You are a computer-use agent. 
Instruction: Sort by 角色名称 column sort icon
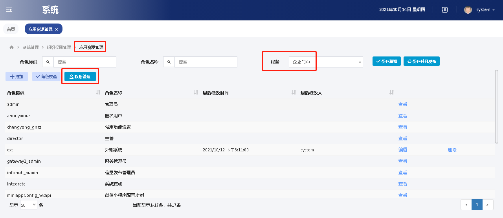(x=196, y=93)
